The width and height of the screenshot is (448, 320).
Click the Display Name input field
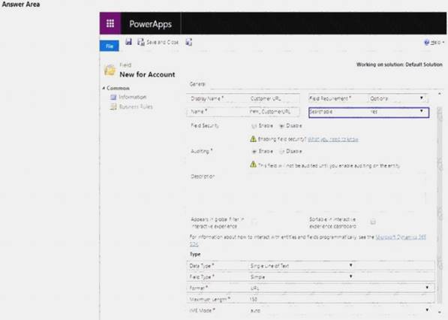pyautogui.click(x=274, y=98)
